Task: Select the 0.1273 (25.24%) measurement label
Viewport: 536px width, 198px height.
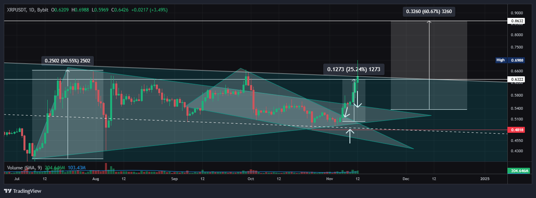Action: pyautogui.click(x=354, y=69)
